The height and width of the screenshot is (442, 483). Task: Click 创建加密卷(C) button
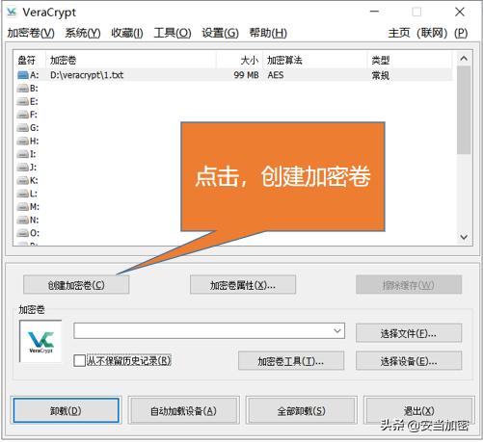[76, 285]
